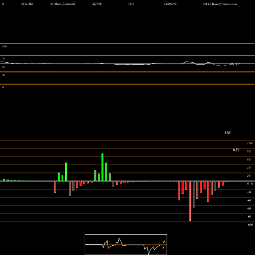The height and width of the screenshot is (255, 255).
Task: Click the RSI 70 level label
Action: [x=4, y=59]
